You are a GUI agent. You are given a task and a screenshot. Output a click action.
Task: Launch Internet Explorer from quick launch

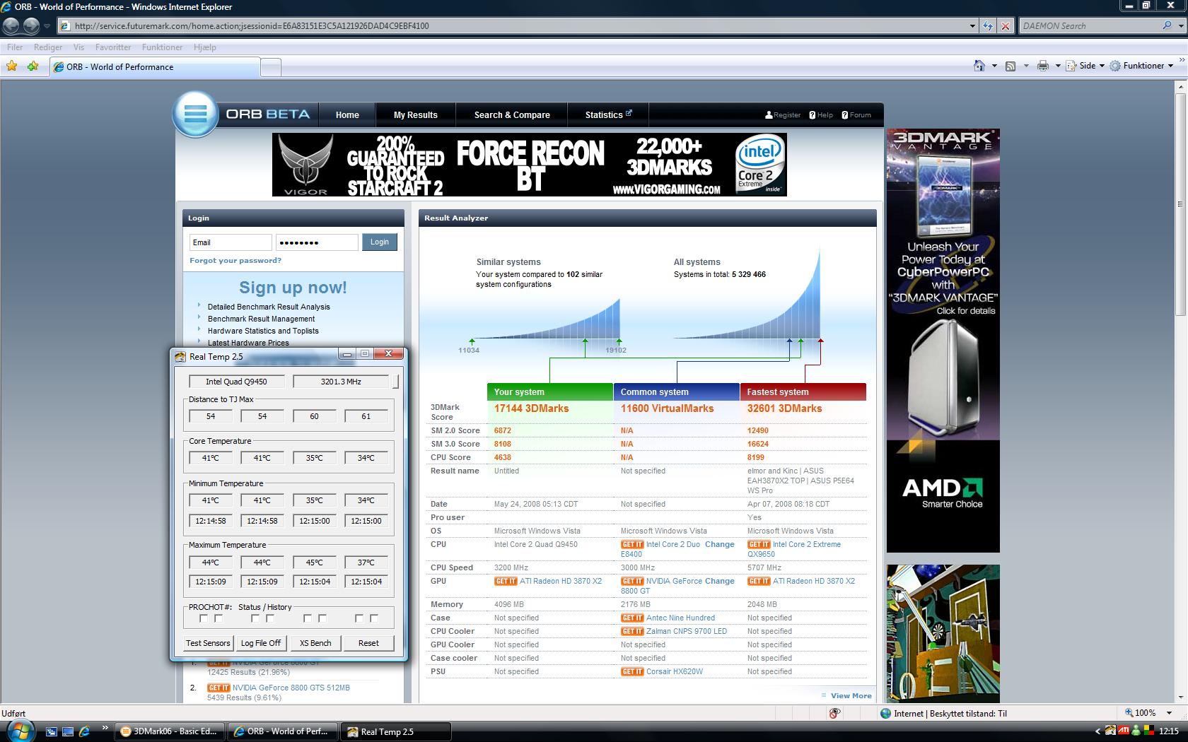point(85,731)
